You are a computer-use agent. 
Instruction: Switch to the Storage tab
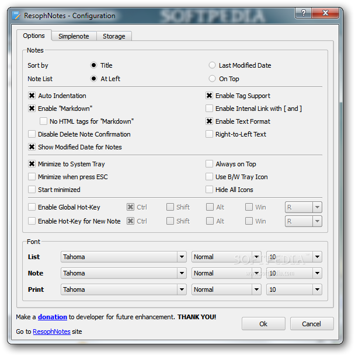click(x=114, y=36)
